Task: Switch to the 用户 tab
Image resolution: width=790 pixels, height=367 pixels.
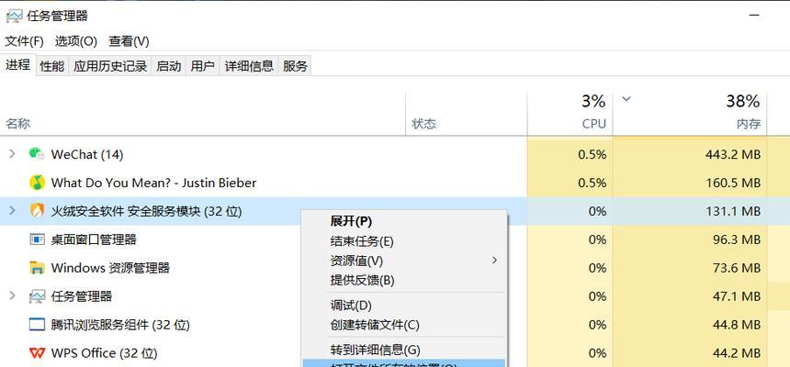Action: point(202,66)
